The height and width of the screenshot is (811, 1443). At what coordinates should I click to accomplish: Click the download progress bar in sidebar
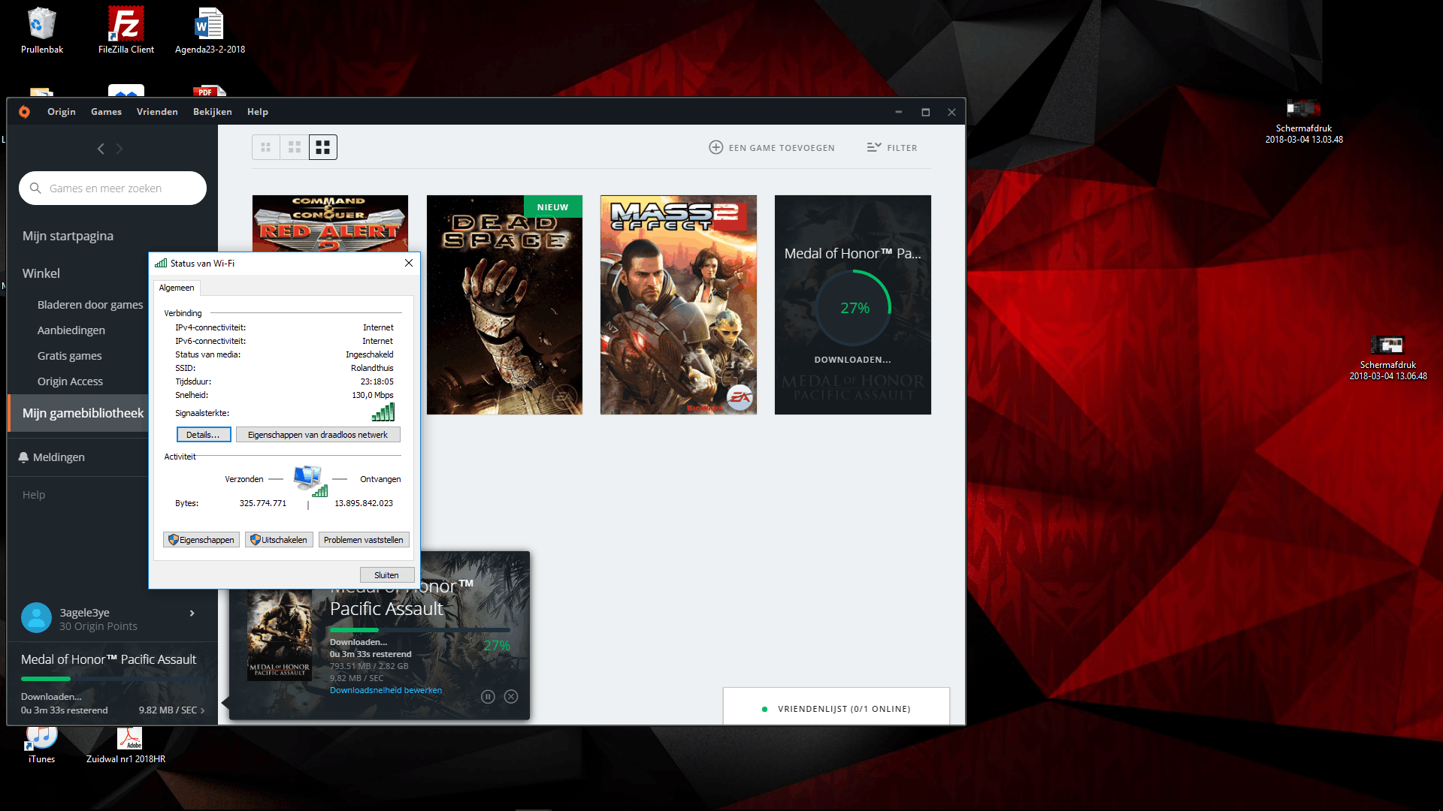click(x=111, y=679)
